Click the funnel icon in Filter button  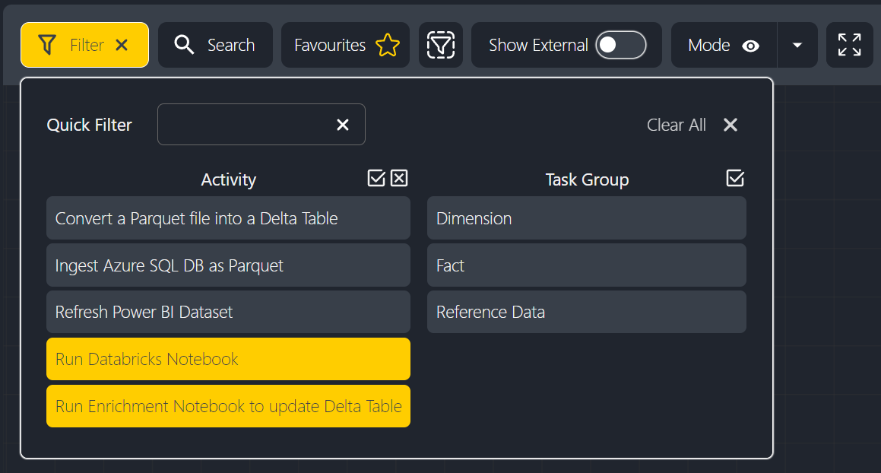click(x=47, y=46)
